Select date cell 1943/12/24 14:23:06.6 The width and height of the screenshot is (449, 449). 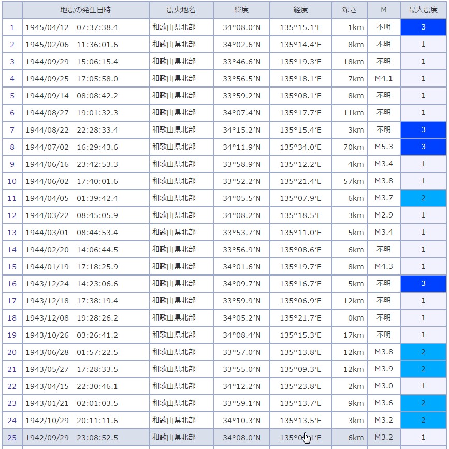tap(85, 284)
